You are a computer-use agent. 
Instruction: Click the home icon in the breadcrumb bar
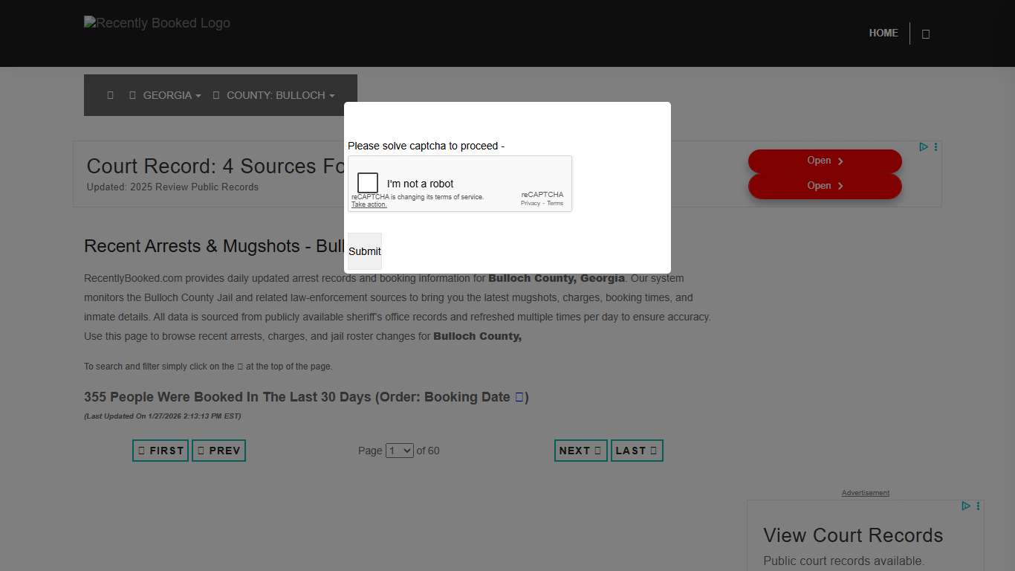110,95
